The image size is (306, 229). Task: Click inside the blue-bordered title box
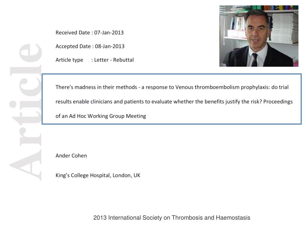click(172, 99)
